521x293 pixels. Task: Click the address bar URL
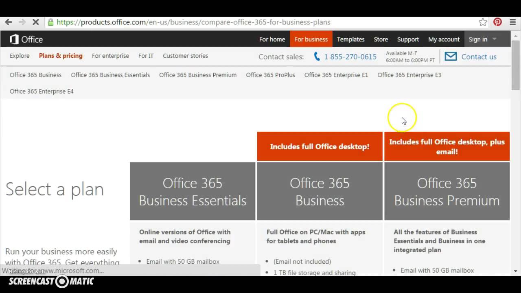(193, 22)
